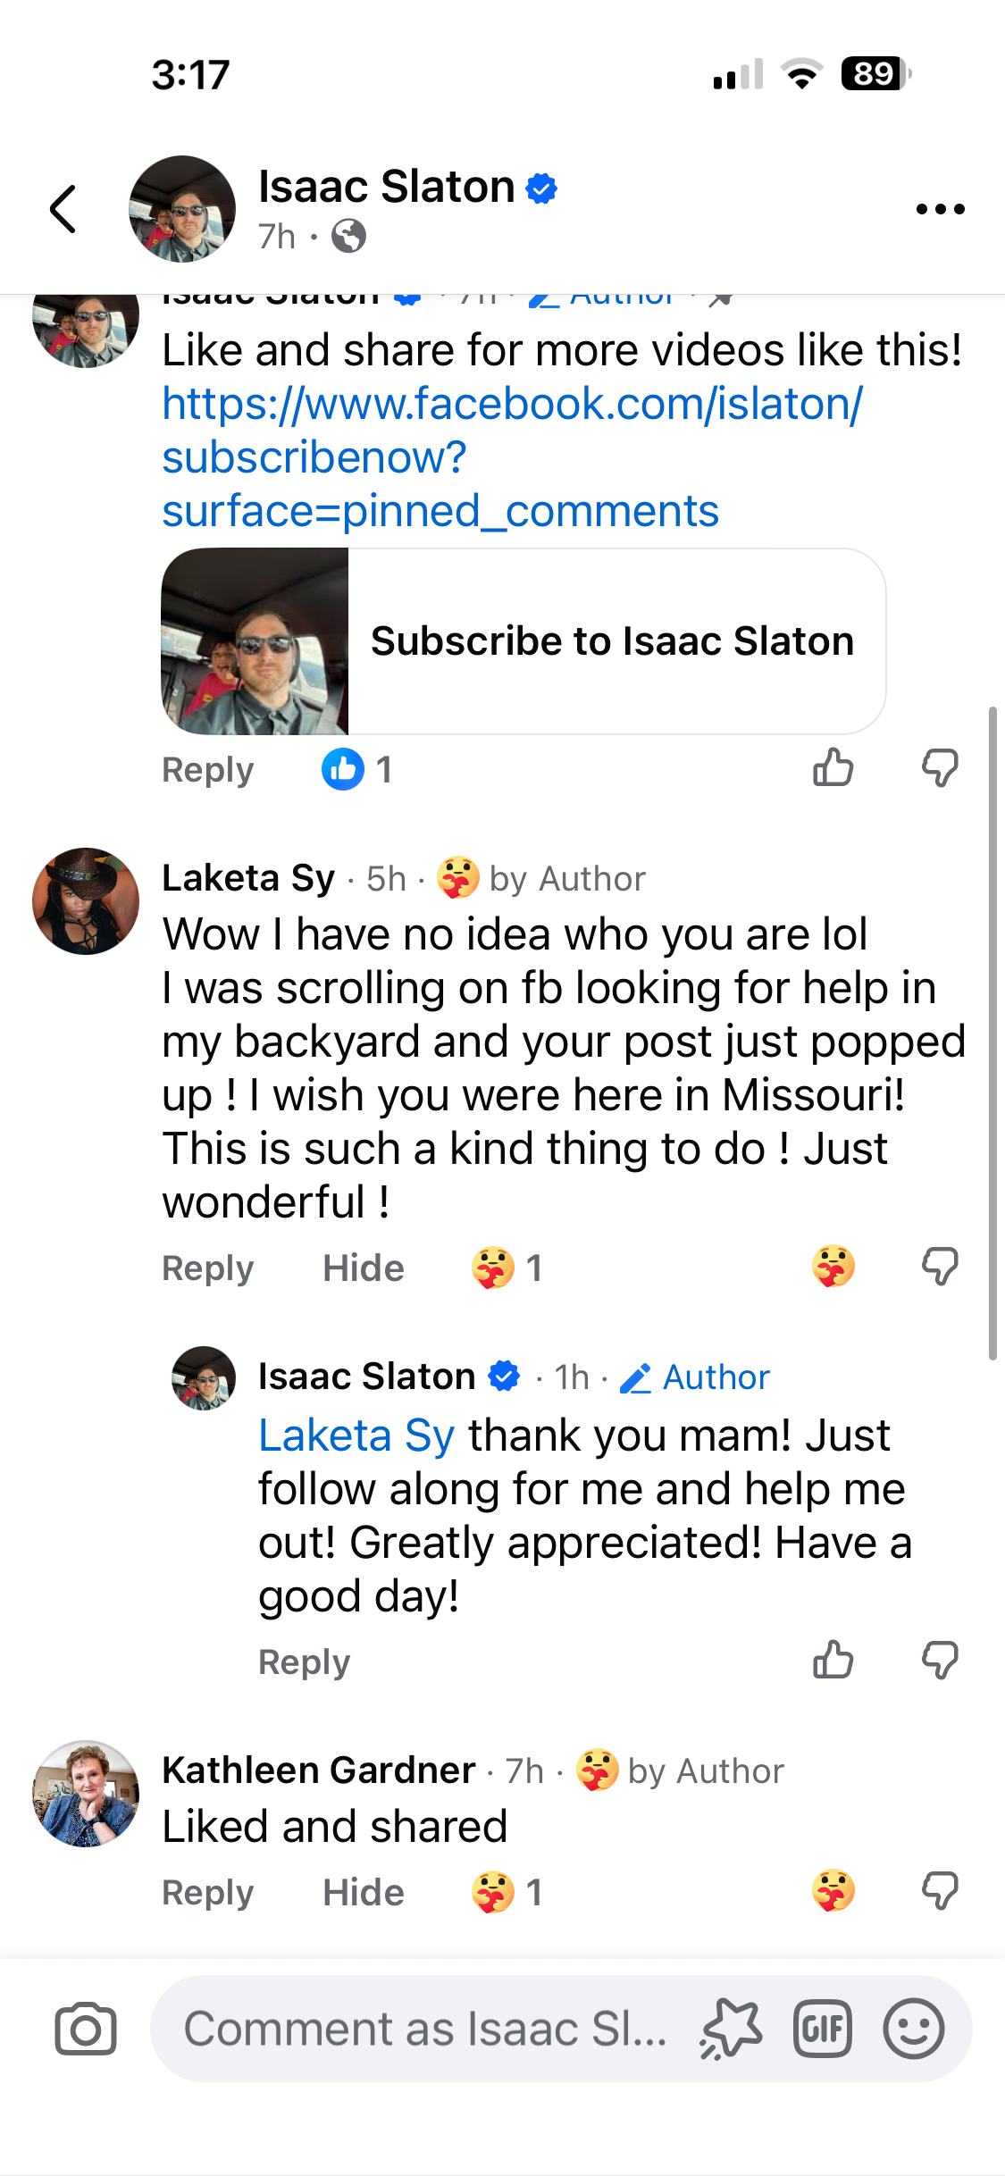
Task: Open the GIF picker in the comment box
Action: pos(822,2030)
